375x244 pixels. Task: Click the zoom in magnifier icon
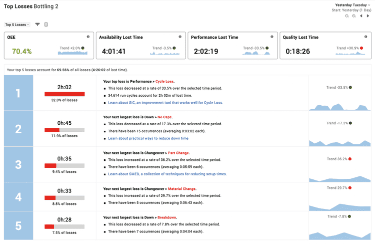tap(354, 16)
